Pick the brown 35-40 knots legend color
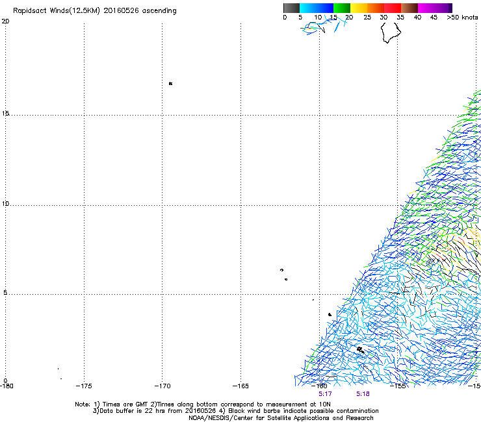 [409, 8]
